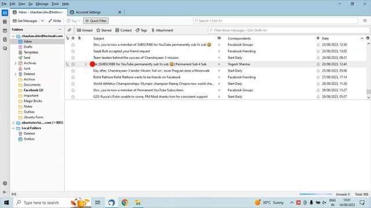Click the Get Messages button
The width and height of the screenshot is (371, 208).
(x=25, y=21)
